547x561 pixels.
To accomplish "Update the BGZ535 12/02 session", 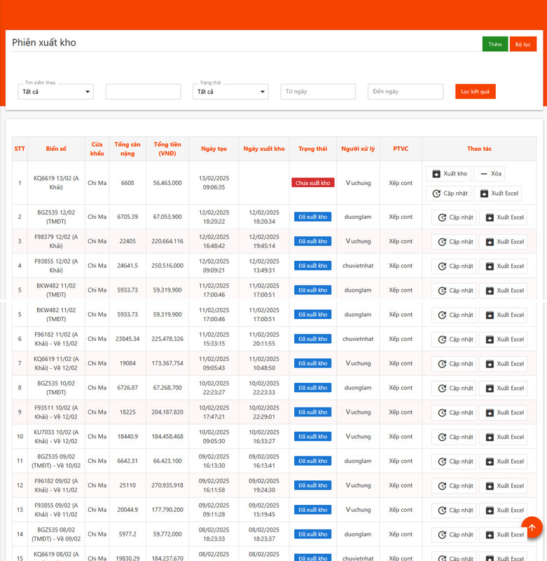I will [454, 217].
